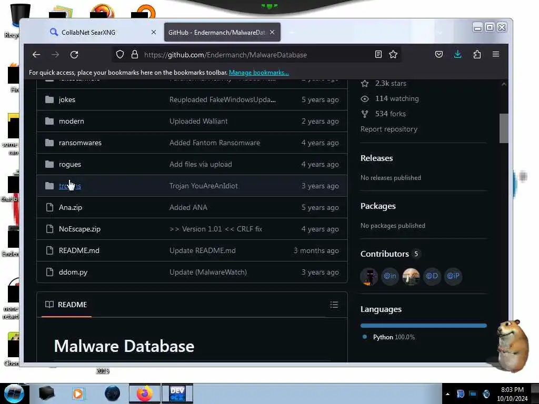The height and width of the screenshot is (404, 539).
Task: Open ddom.py file link
Action: click(x=73, y=272)
